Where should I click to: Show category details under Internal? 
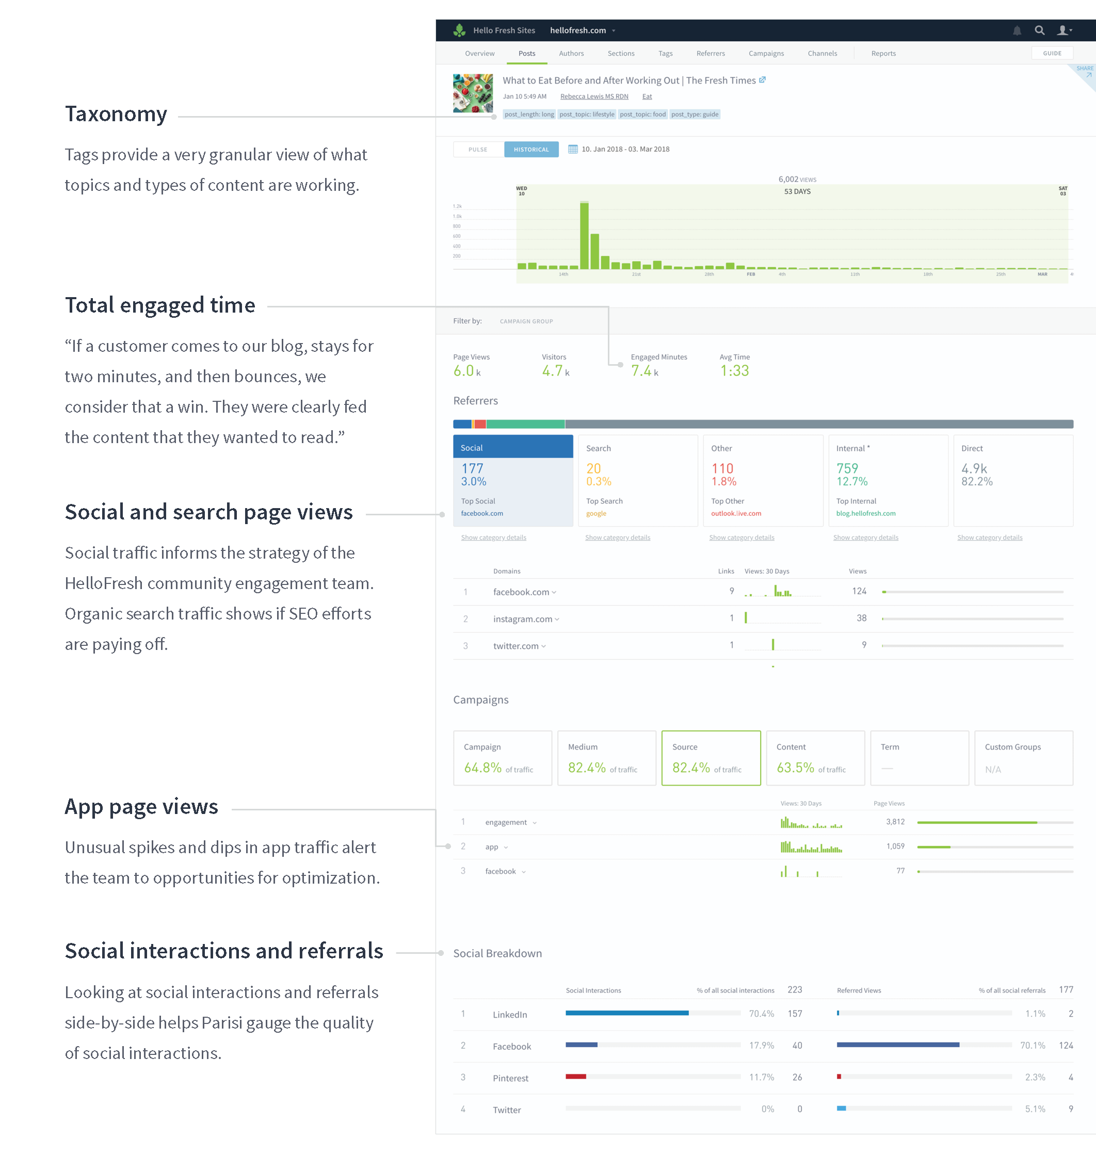(866, 538)
